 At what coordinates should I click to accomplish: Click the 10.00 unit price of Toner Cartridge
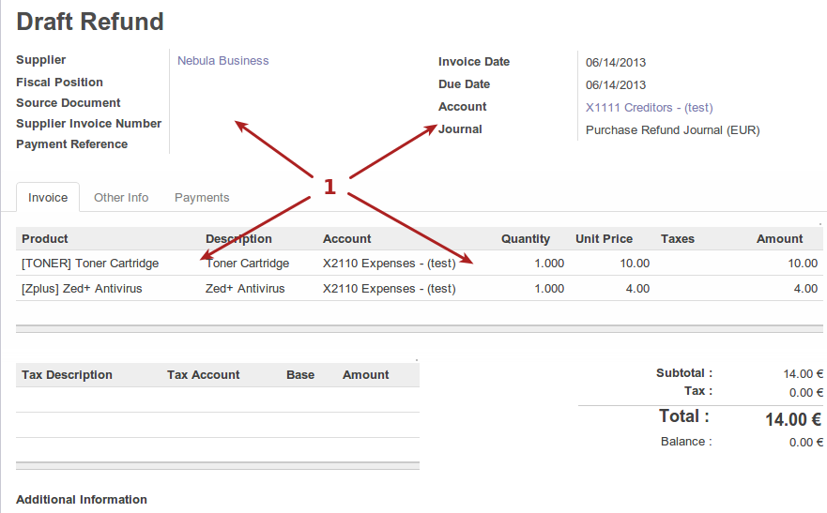click(634, 264)
